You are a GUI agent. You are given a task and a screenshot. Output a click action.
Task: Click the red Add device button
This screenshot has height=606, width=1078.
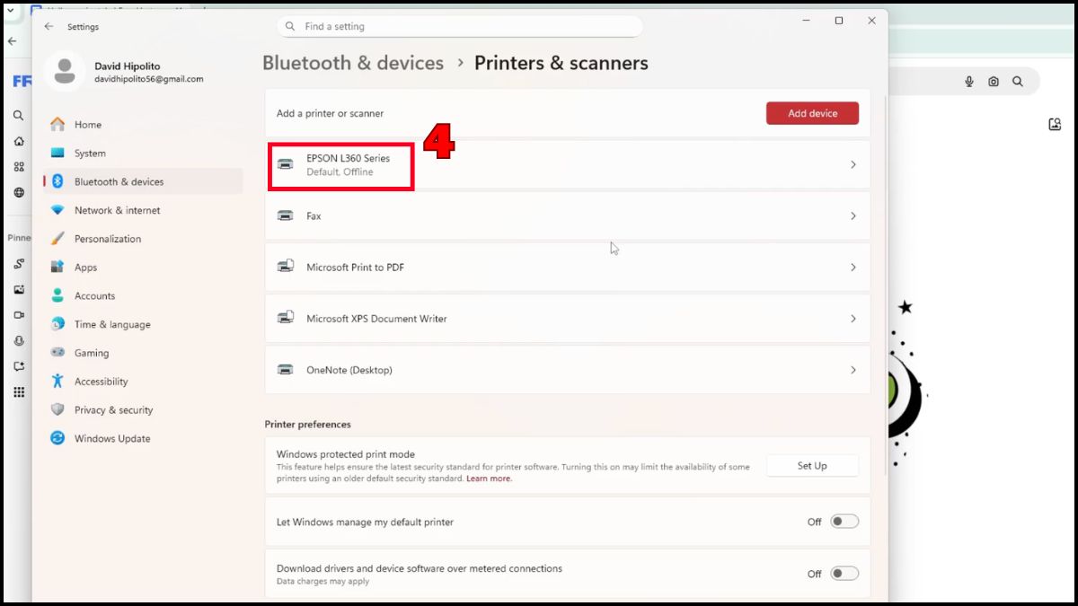[812, 113]
